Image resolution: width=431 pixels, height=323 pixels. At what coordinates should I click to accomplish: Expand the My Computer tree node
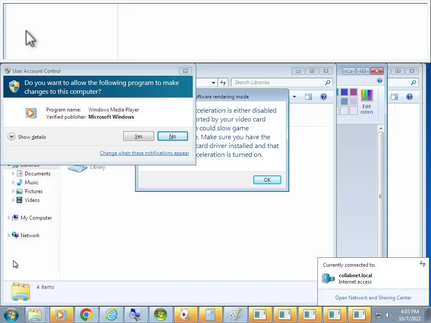[x=9, y=218]
